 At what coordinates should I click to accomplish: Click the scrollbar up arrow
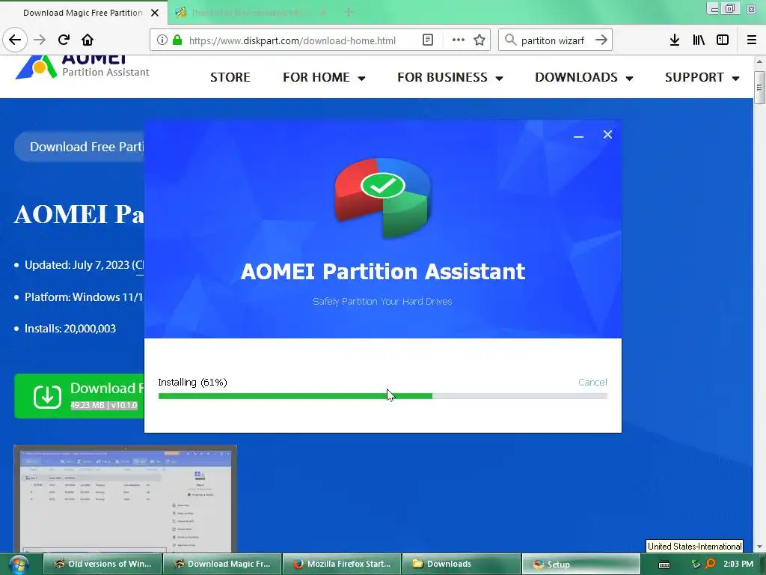tap(759, 61)
